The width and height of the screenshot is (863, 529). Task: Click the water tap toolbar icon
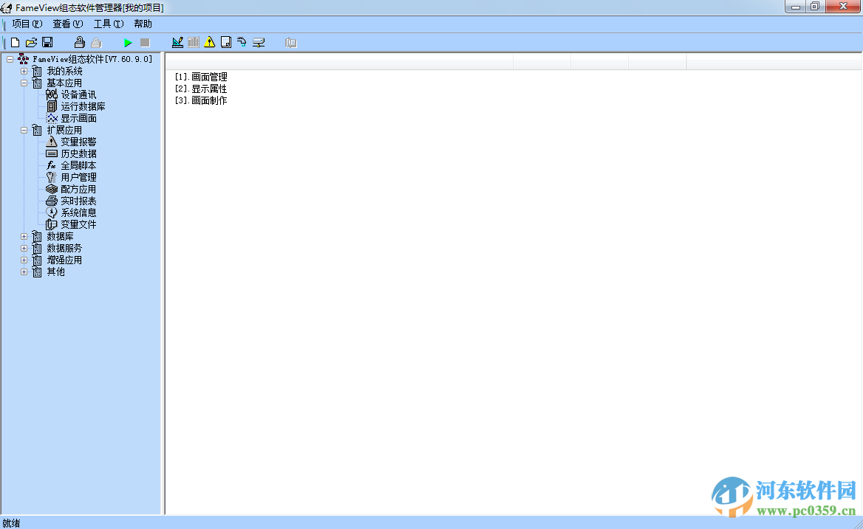242,42
